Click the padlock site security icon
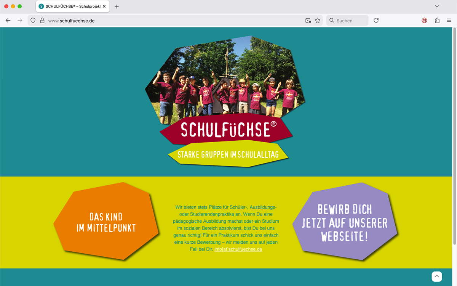457x286 pixels. point(42,21)
